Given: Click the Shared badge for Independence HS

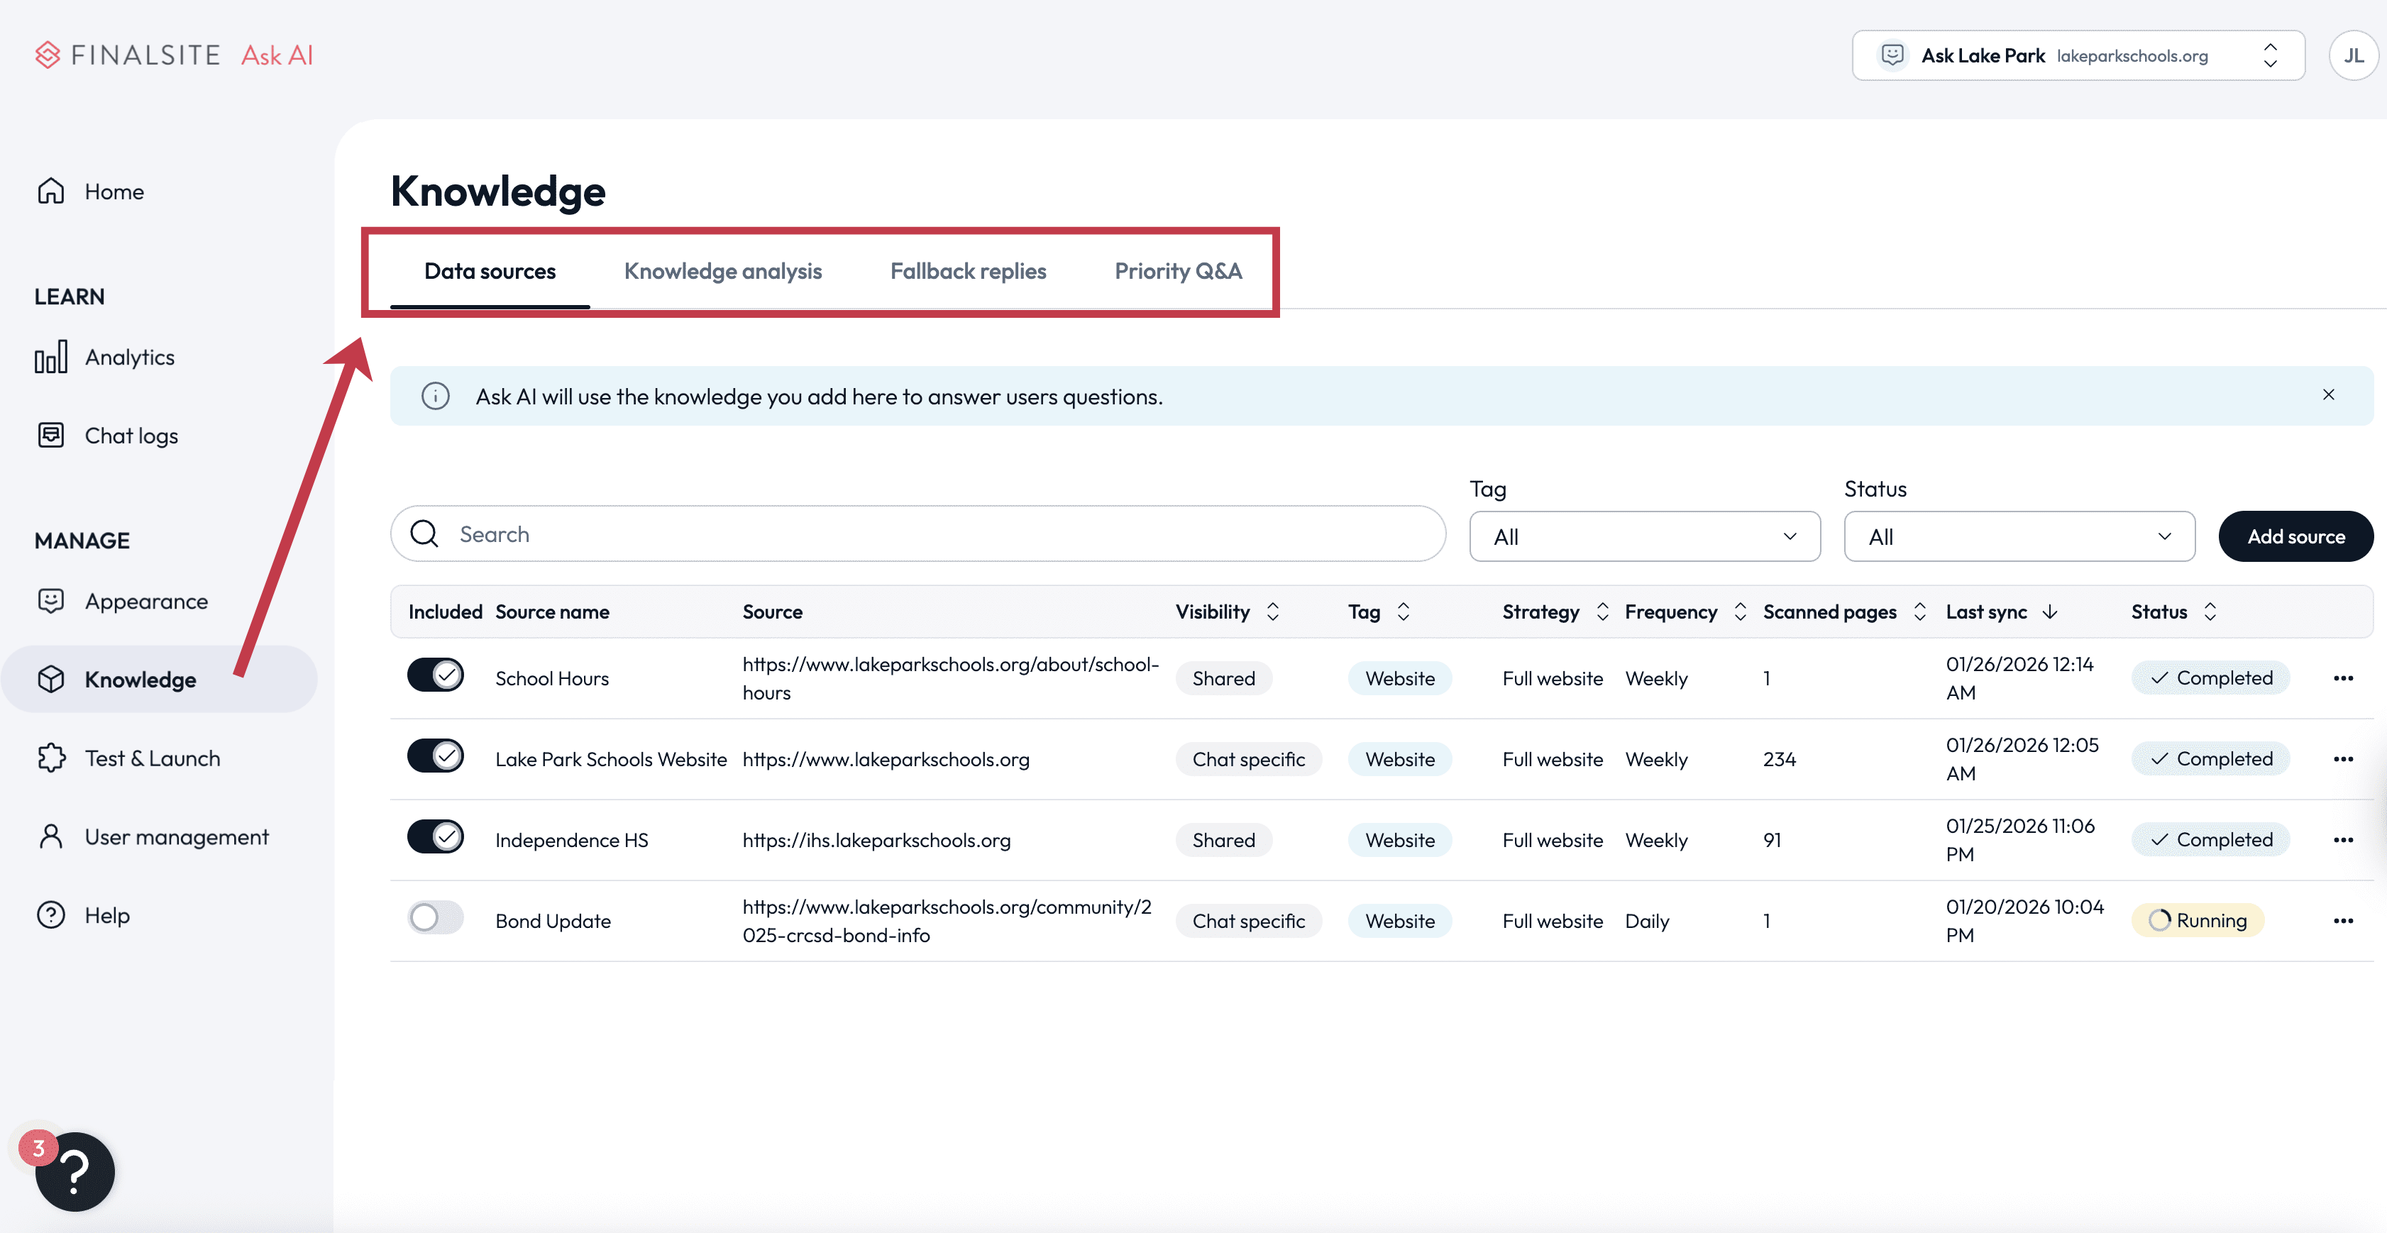Looking at the screenshot, I should tap(1223, 840).
